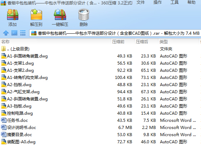The image size is (201, 147).
Task: Click the folder icon of 上级目录 row
Action: pos(4,49)
